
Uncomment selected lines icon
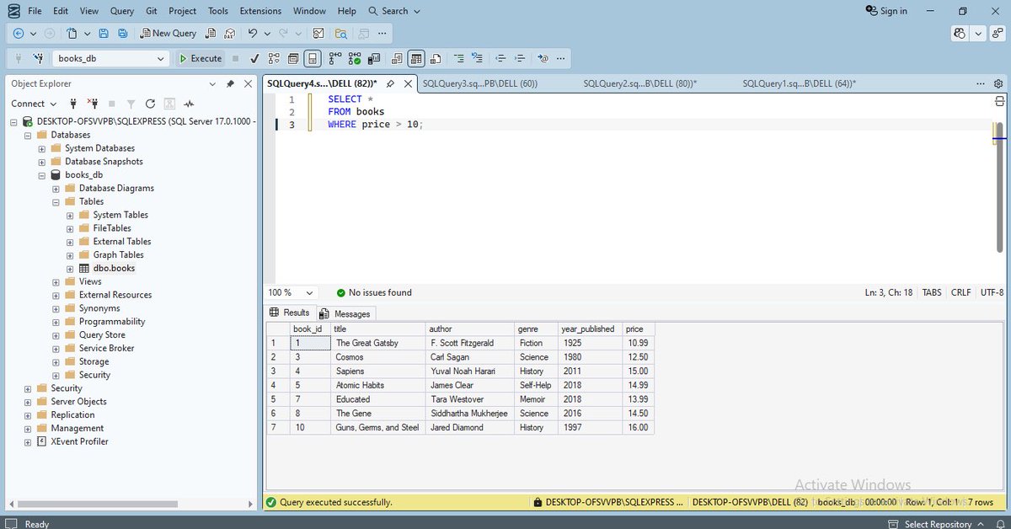point(478,58)
